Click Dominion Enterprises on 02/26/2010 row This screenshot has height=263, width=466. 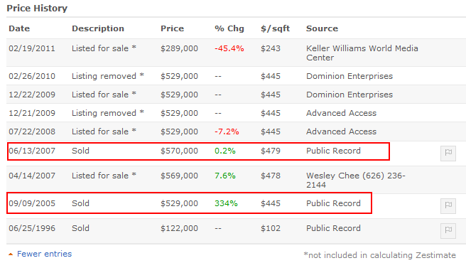[x=349, y=76]
